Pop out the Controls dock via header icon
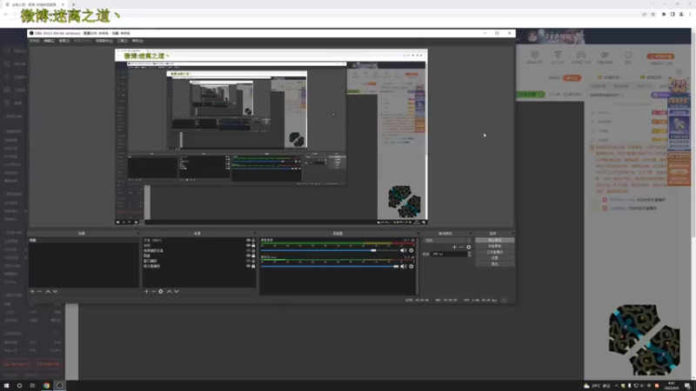Image resolution: width=696 pixels, height=391 pixels. (x=512, y=233)
